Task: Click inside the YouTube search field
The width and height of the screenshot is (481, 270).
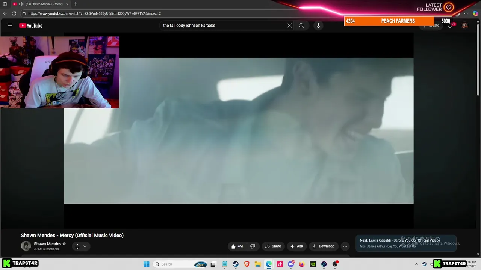Action: click(x=224, y=25)
